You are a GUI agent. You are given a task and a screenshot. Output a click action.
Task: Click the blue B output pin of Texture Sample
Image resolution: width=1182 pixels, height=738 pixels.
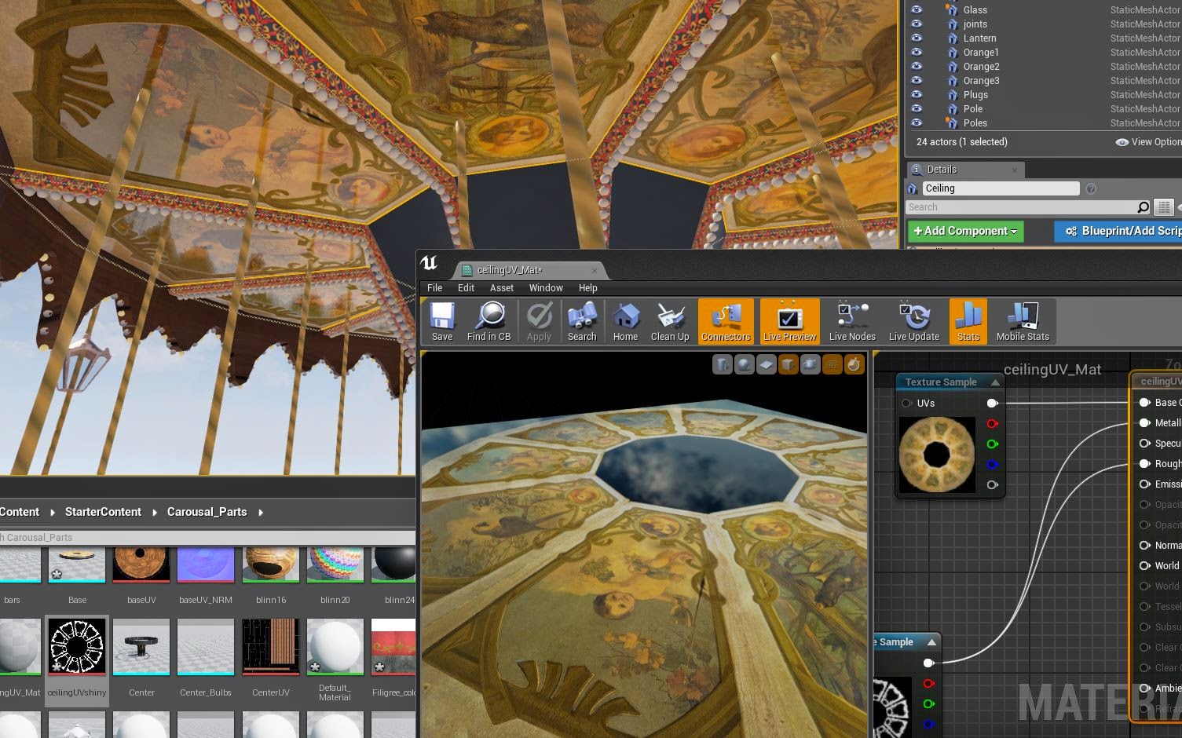coord(993,465)
